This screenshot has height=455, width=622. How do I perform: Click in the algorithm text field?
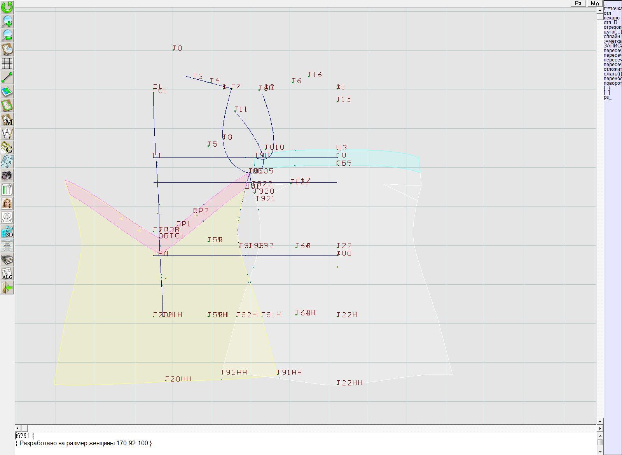(303, 443)
